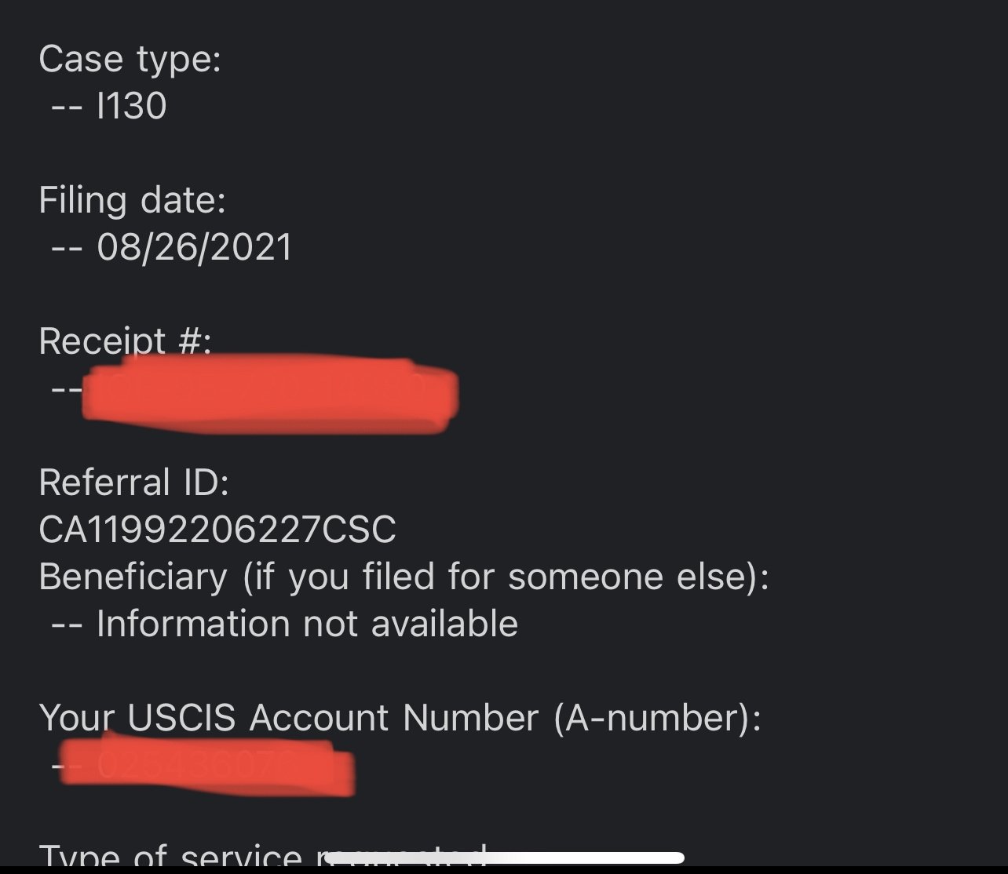Click the word "USCIS"

(x=181, y=718)
